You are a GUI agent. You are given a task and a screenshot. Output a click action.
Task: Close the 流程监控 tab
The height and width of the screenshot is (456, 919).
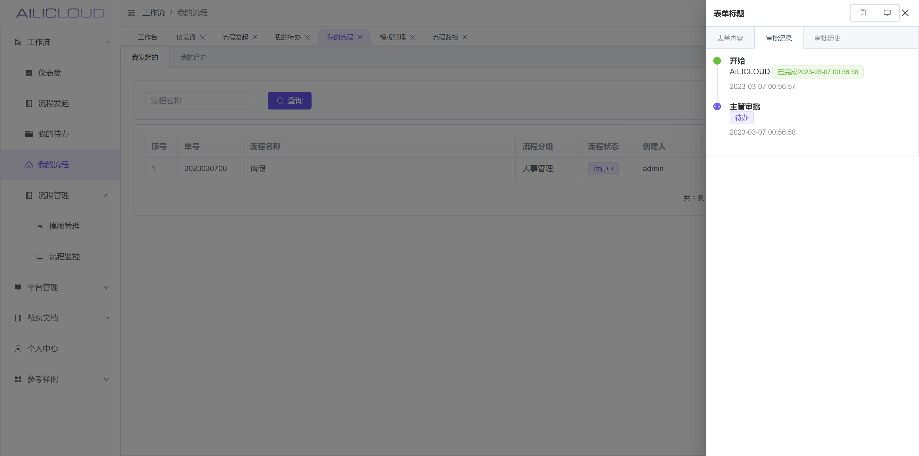click(x=465, y=37)
